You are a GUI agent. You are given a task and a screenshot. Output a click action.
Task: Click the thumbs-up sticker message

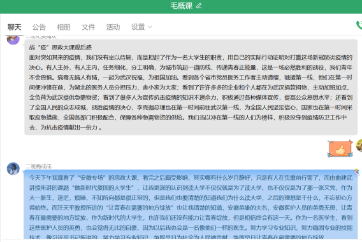340,149
